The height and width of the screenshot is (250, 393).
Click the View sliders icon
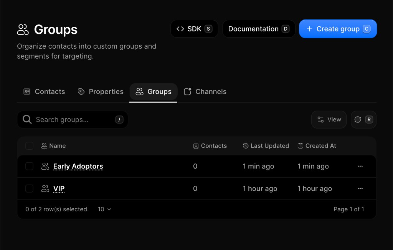pos(320,119)
